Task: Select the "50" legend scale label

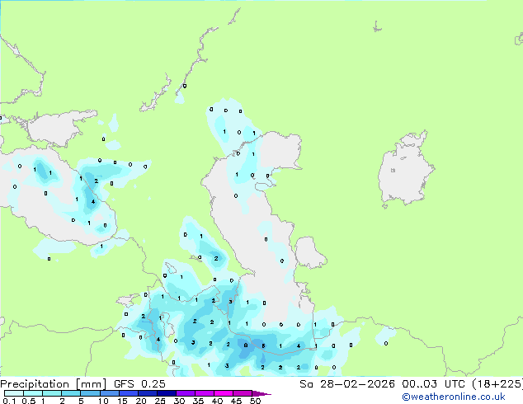Action: tap(255, 401)
